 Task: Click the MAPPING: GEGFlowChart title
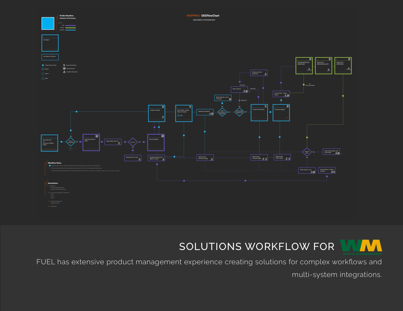coord(203,15)
